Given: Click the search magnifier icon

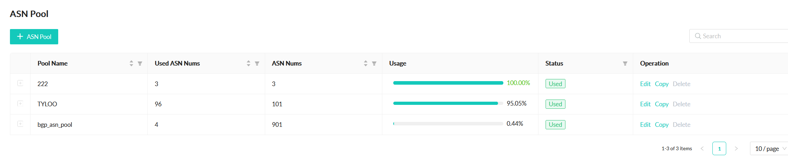Looking at the screenshot, I should 698,36.
